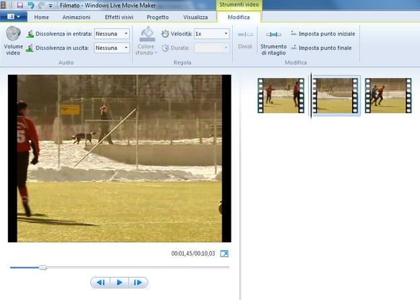420x300 pixels.
Task: Click the timeline playhead marker
Action: pyautogui.click(x=311, y=96)
